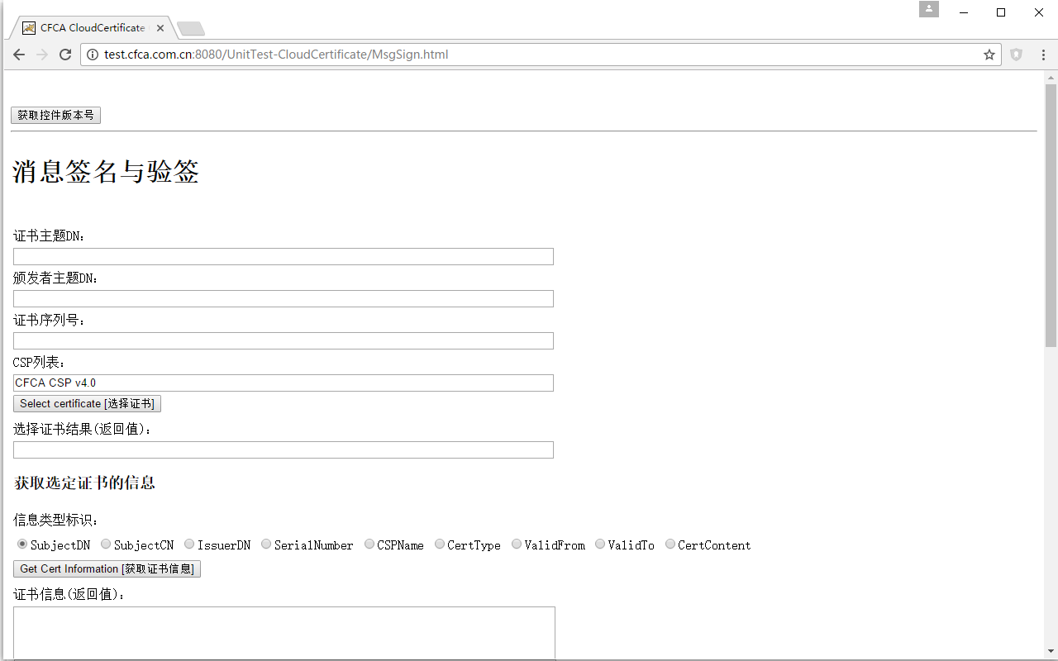Screen dimensions: 1058x661
Task: Click the shield extension icon
Action: click(1017, 55)
